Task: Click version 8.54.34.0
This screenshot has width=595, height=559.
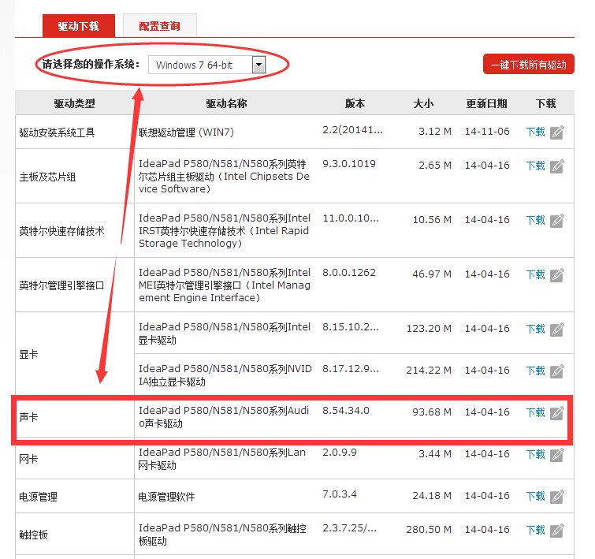Action: [x=346, y=410]
